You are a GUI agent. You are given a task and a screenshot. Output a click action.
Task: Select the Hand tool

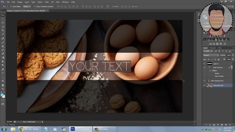click(x=3, y=85)
